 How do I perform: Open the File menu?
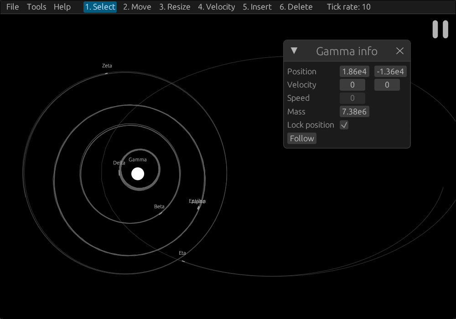[x=12, y=7]
